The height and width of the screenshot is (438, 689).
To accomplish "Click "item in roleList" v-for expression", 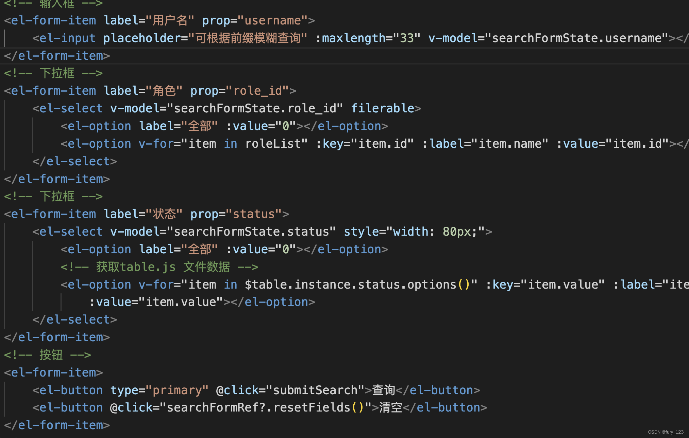I will (x=245, y=144).
